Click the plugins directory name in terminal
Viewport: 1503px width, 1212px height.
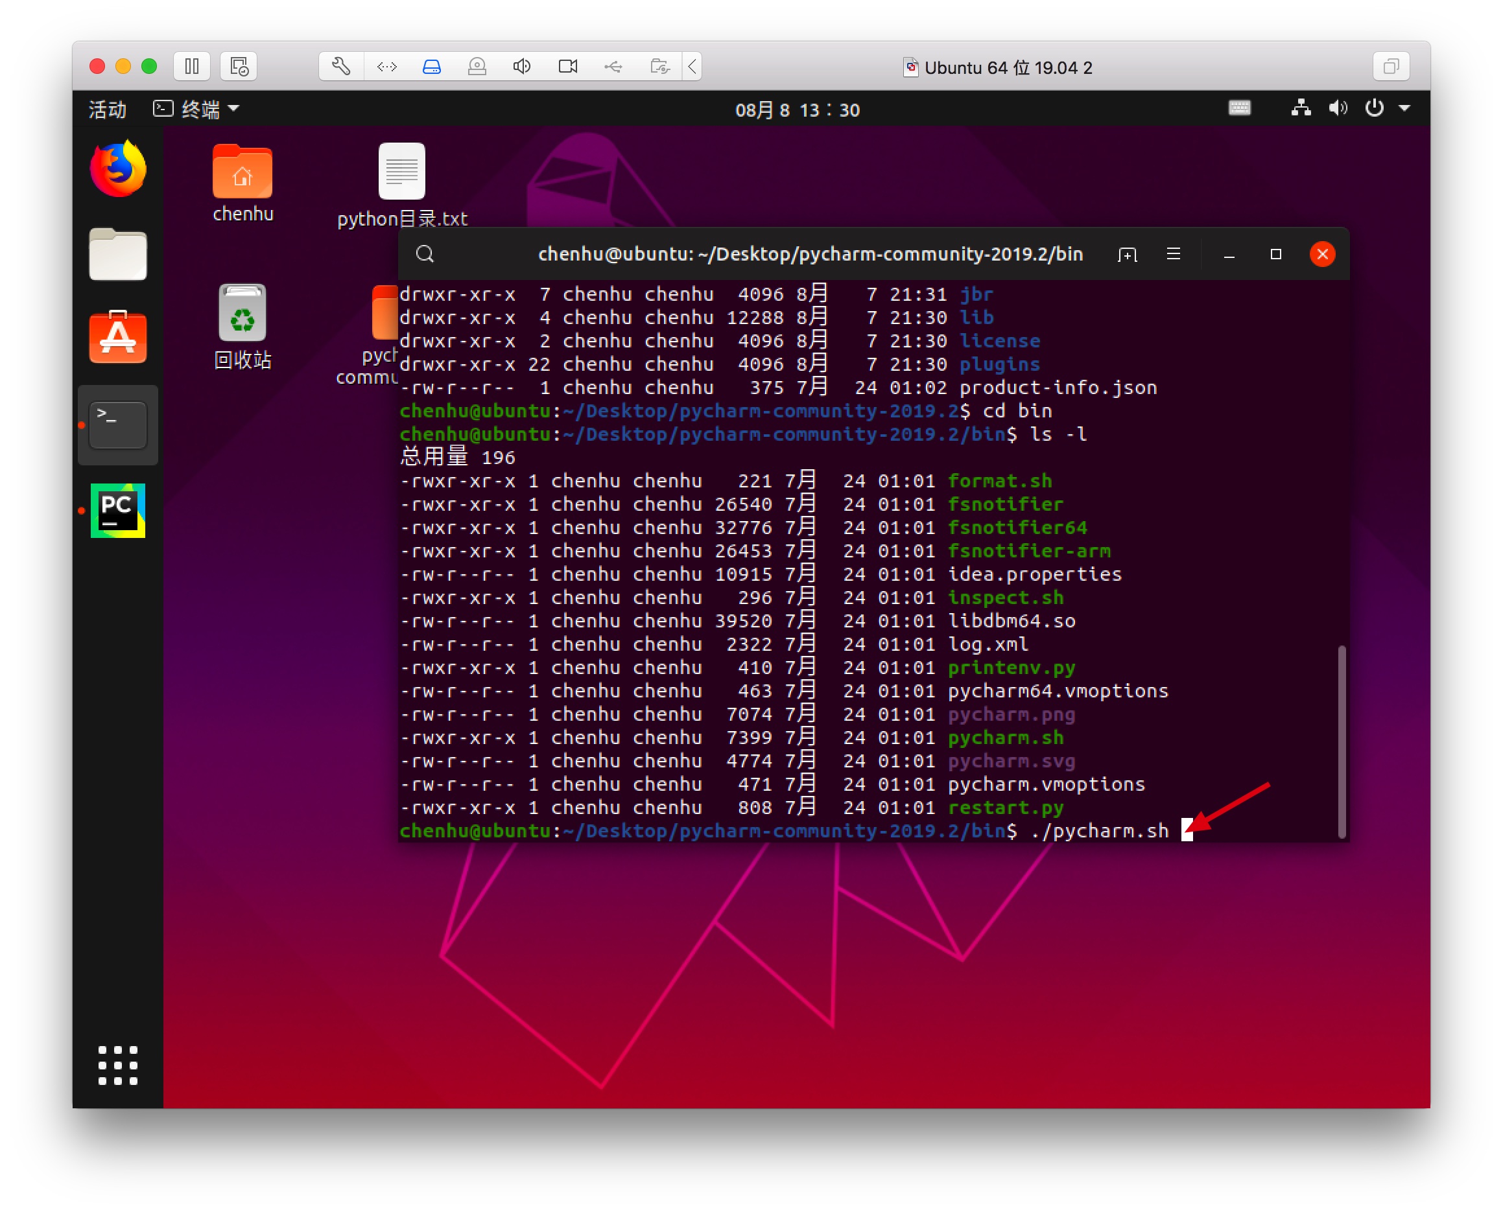pos(999,364)
